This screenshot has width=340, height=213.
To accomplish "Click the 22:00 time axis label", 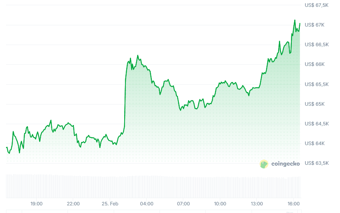I will [73, 204].
